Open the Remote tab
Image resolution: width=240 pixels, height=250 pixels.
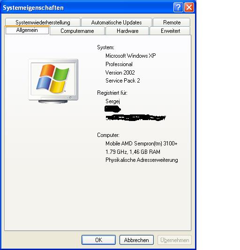[172, 23]
